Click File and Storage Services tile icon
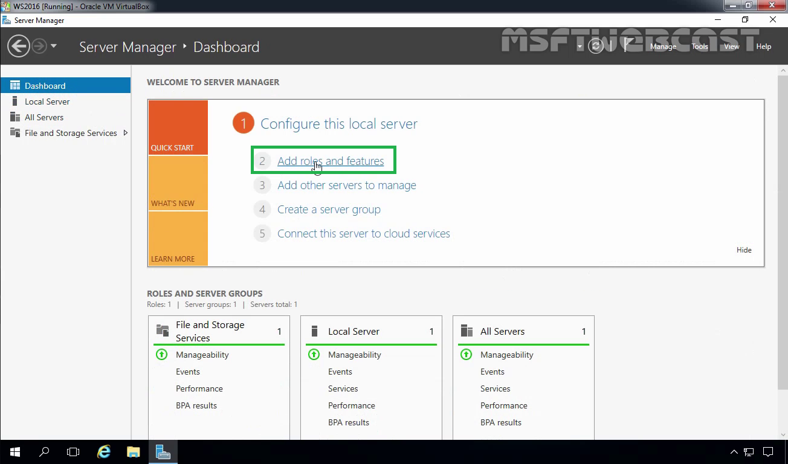Screen dimensions: 788x464 coord(163,330)
